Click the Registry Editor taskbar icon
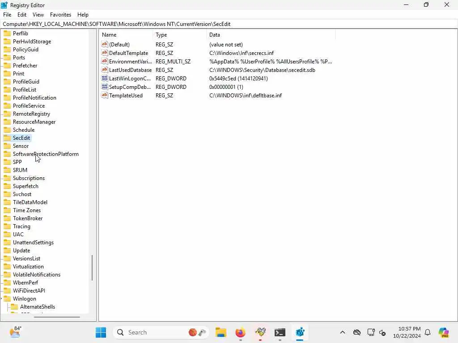 [x=300, y=332]
